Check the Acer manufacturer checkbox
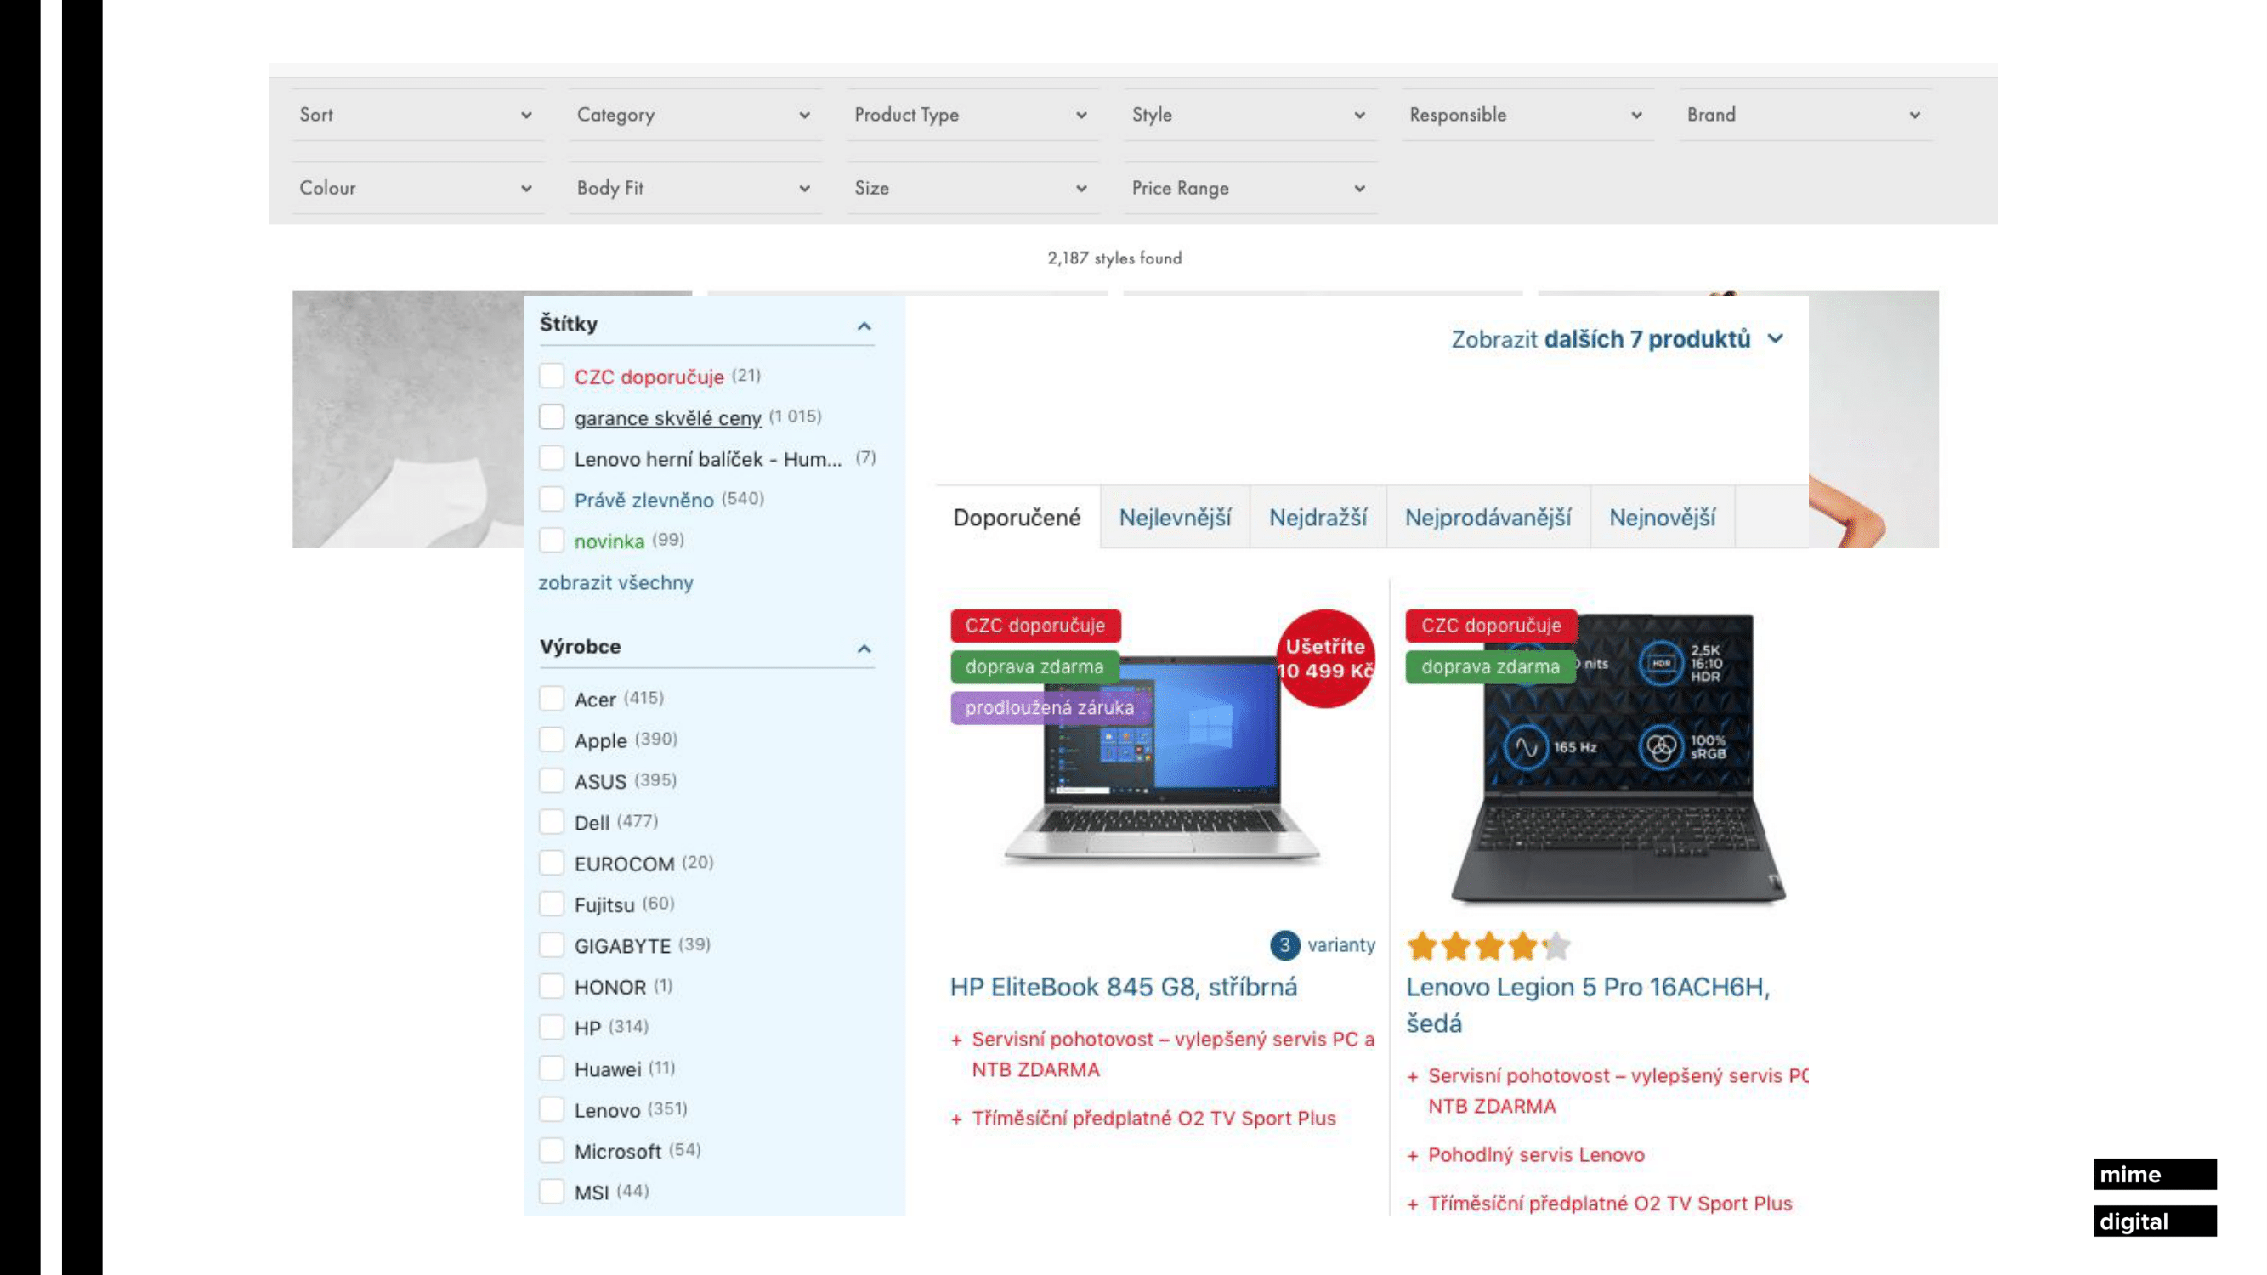This screenshot has height=1275, width=2267. [x=552, y=699]
